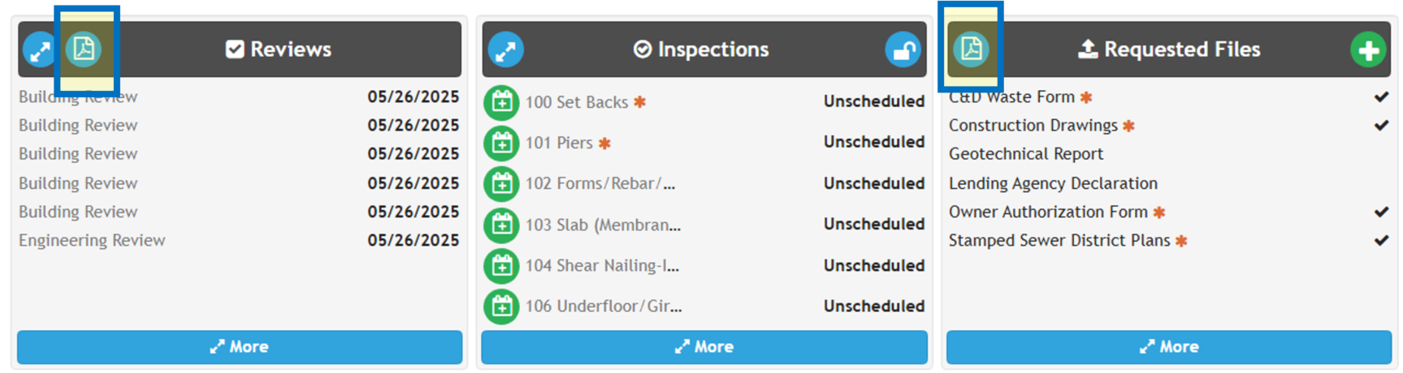Schedule the 103 Slab inspection
This screenshot has width=1403, height=373.
(x=501, y=225)
